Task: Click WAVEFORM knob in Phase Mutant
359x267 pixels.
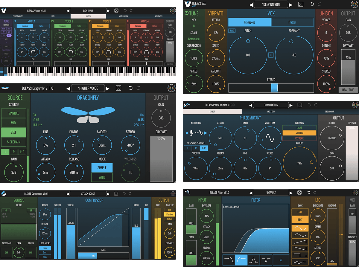Action: [x=270, y=138]
